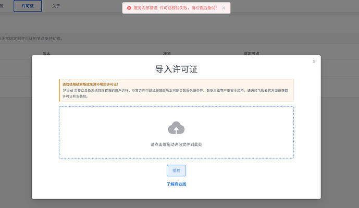Select the 许可证 tab
The height and width of the screenshot is (208, 359).
tap(28, 6)
